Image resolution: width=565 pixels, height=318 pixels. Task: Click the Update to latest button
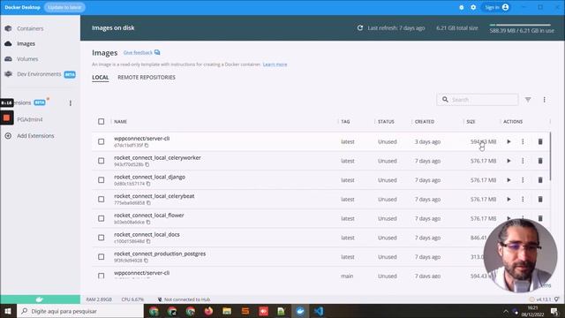(x=64, y=7)
